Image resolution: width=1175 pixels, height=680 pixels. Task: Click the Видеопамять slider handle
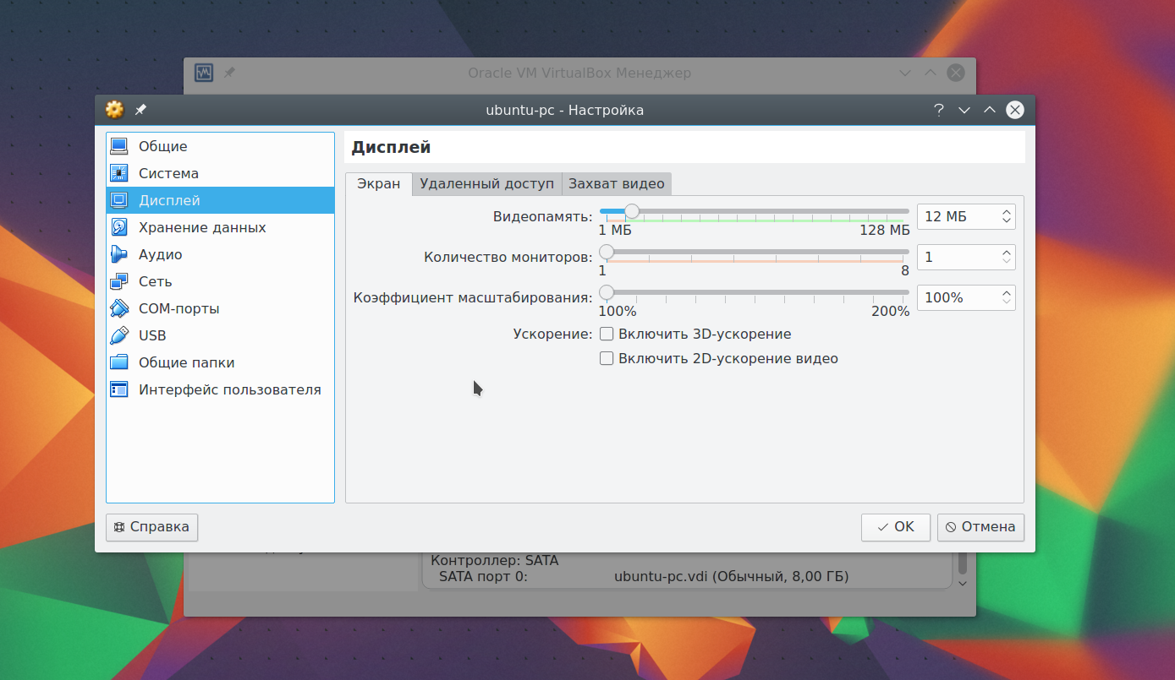coord(631,211)
